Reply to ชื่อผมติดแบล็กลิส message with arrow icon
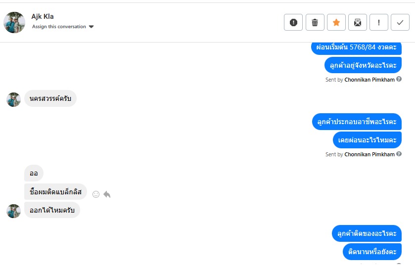 [x=107, y=194]
